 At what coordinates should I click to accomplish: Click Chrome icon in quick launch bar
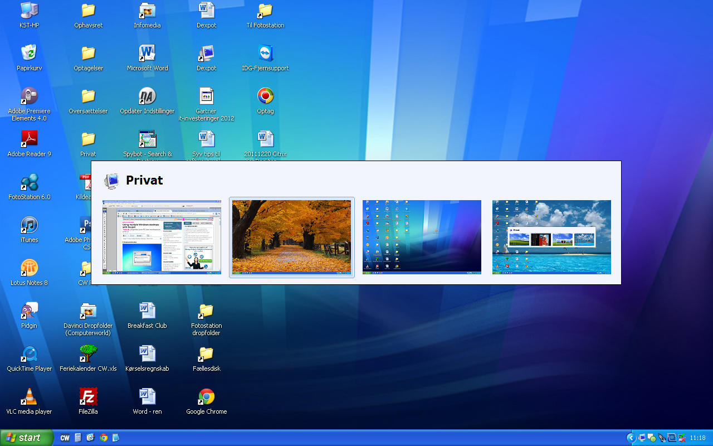point(104,438)
